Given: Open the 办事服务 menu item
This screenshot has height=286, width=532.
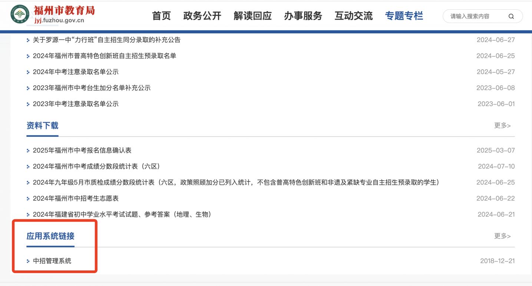Looking at the screenshot, I should [303, 16].
